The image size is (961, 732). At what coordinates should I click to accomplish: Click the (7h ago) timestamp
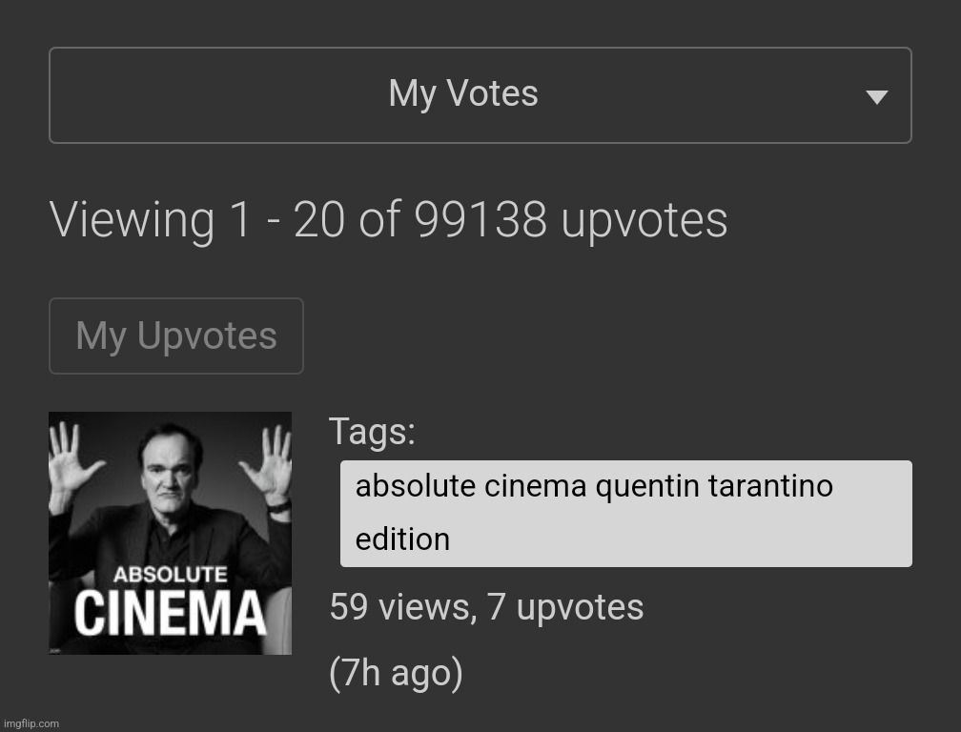pos(396,673)
